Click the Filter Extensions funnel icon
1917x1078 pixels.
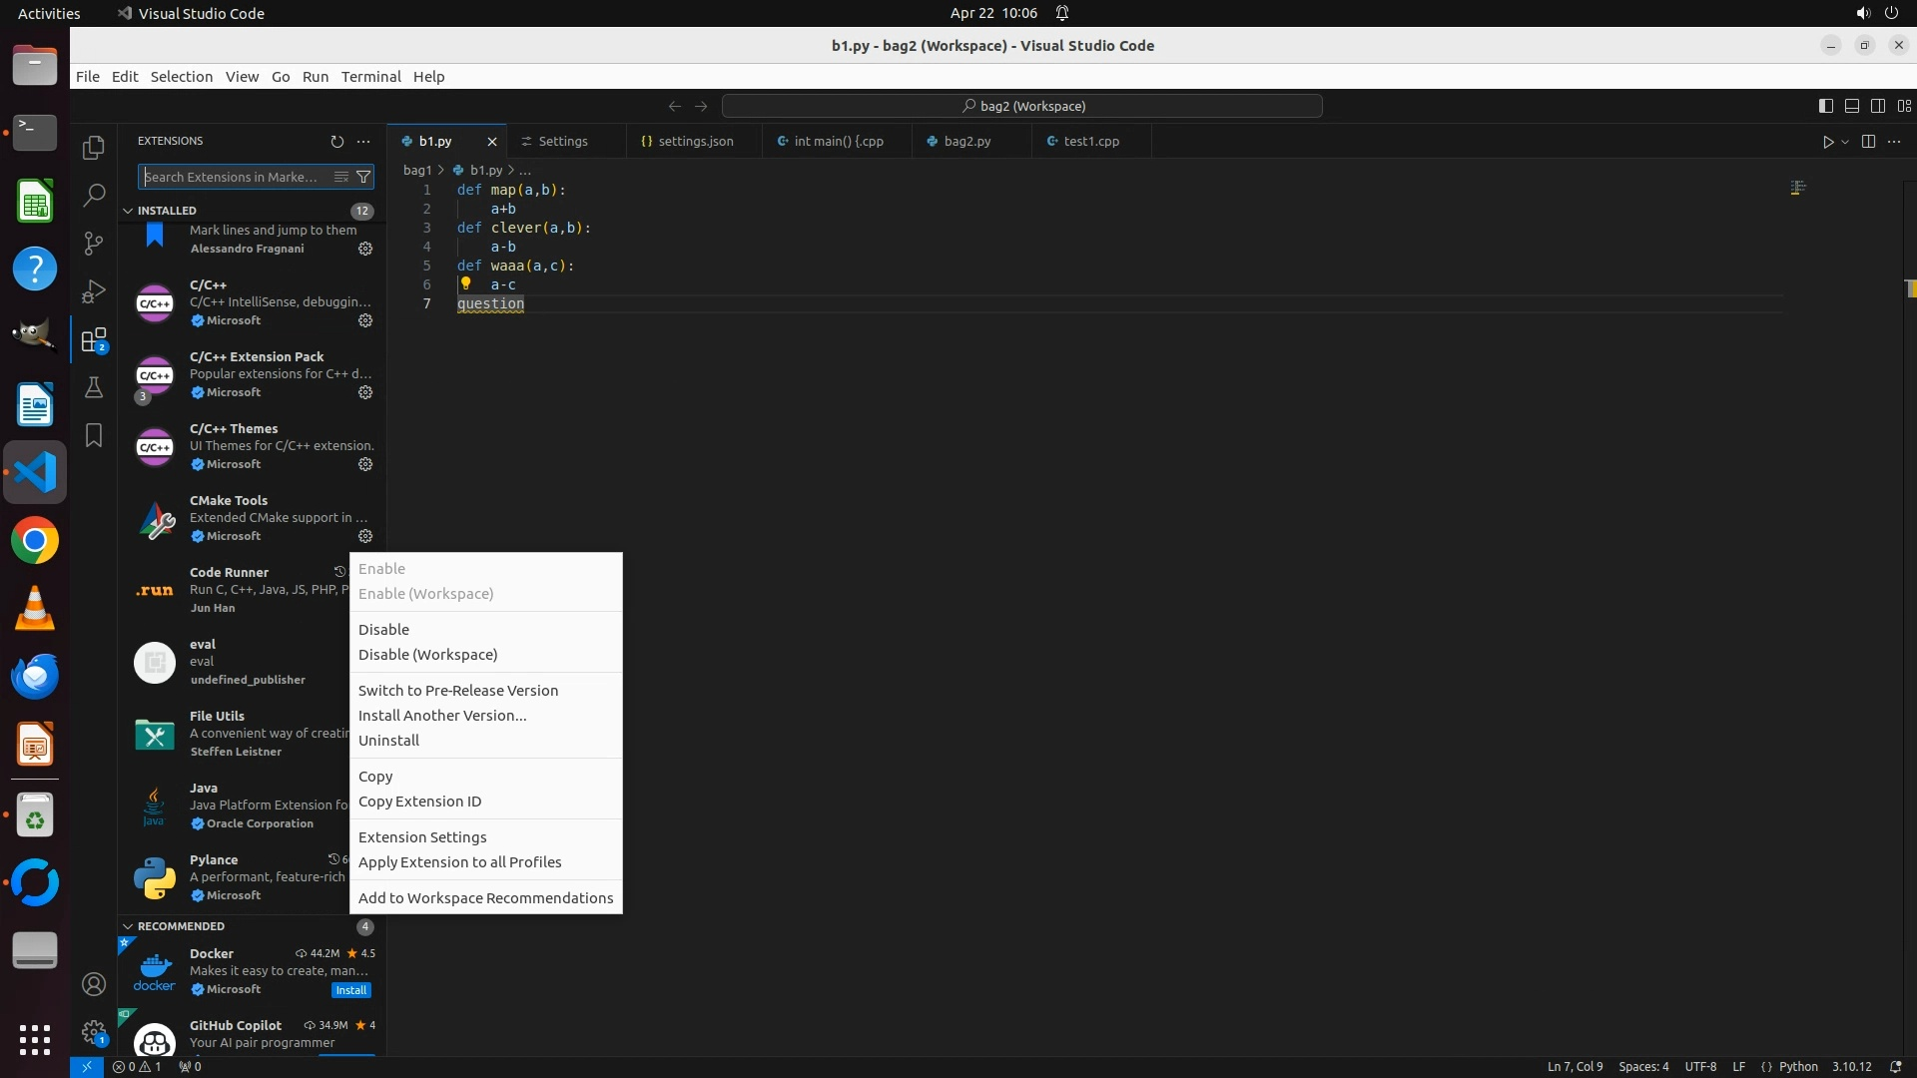pyautogui.click(x=363, y=178)
